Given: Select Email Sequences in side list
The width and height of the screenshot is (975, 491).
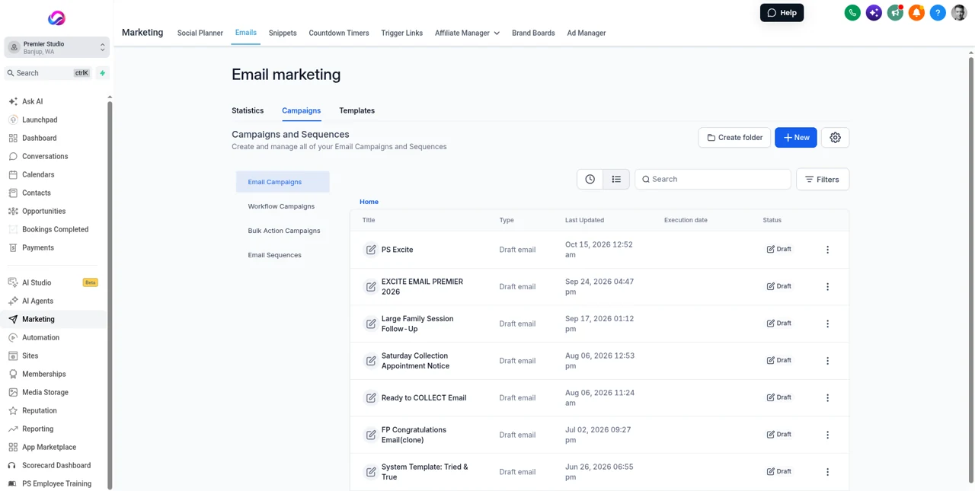Looking at the screenshot, I should [x=274, y=255].
